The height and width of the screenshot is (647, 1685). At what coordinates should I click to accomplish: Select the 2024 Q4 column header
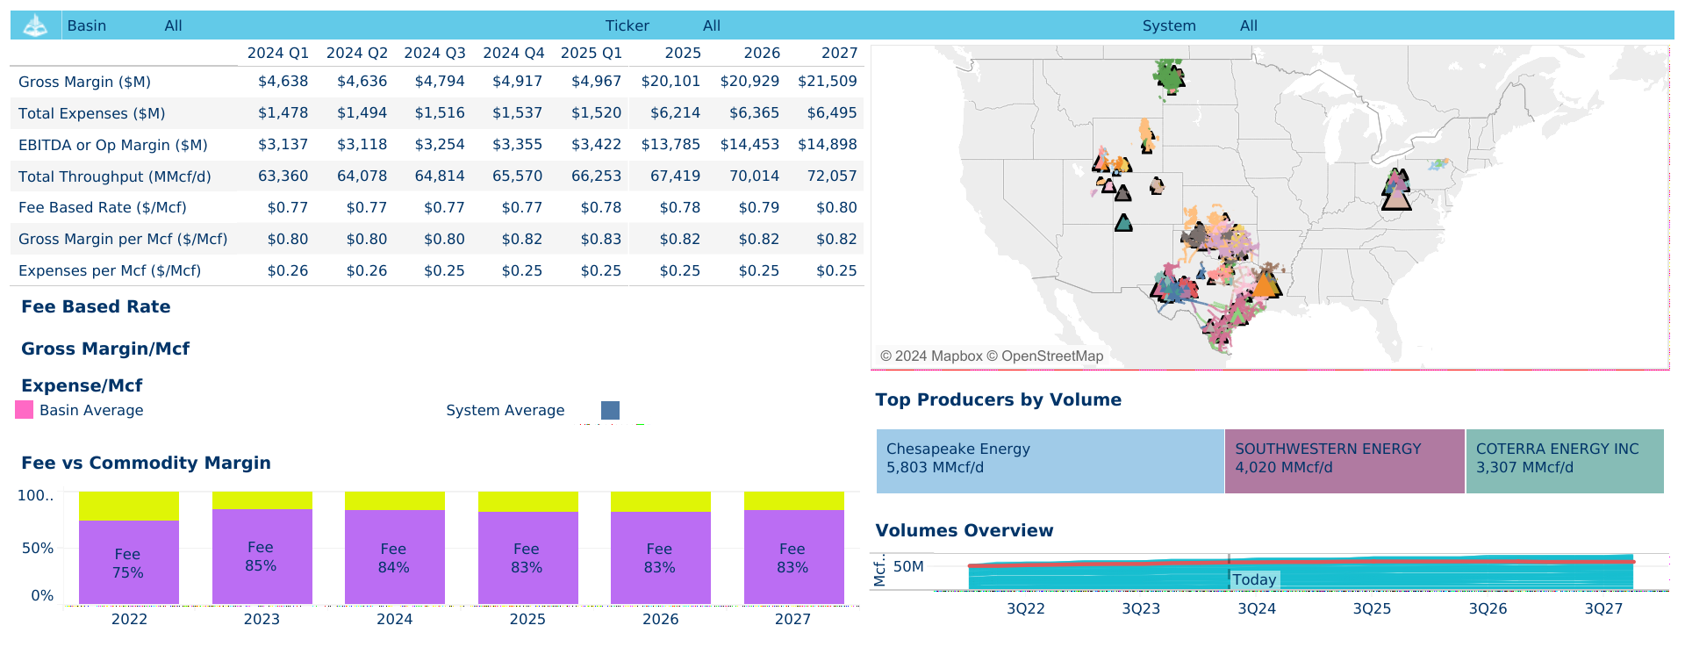[513, 53]
